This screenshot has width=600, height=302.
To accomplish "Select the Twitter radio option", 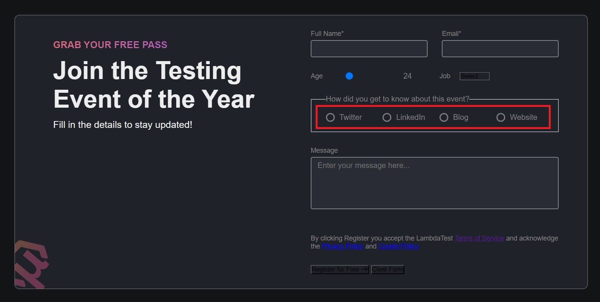I will click(331, 118).
